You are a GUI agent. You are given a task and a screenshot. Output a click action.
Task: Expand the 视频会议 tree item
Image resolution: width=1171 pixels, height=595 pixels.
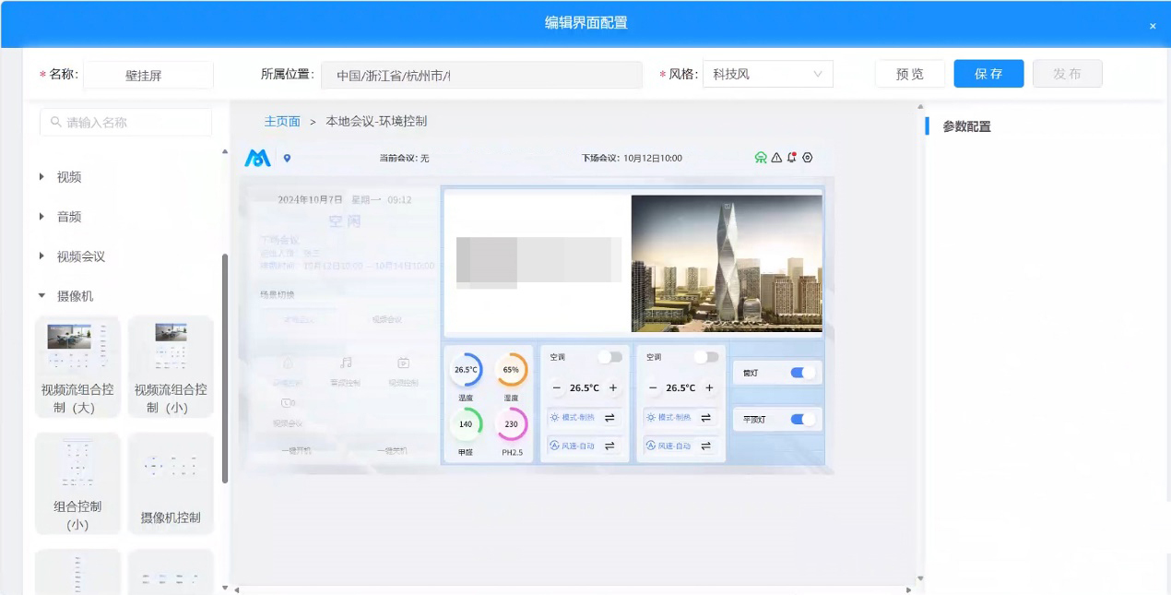coord(42,256)
